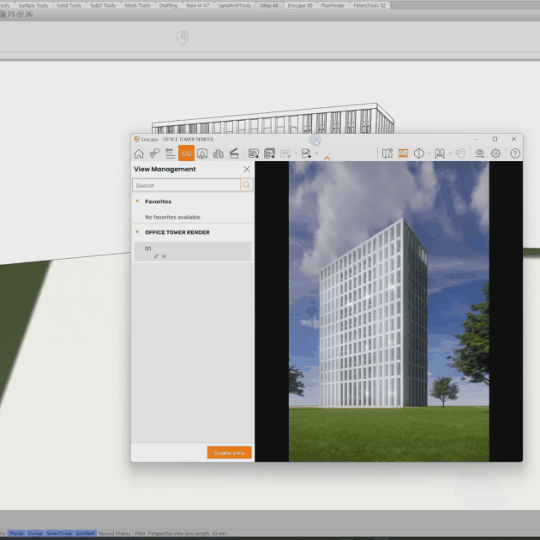
Task: Click the view Search input field
Action: coord(187,185)
